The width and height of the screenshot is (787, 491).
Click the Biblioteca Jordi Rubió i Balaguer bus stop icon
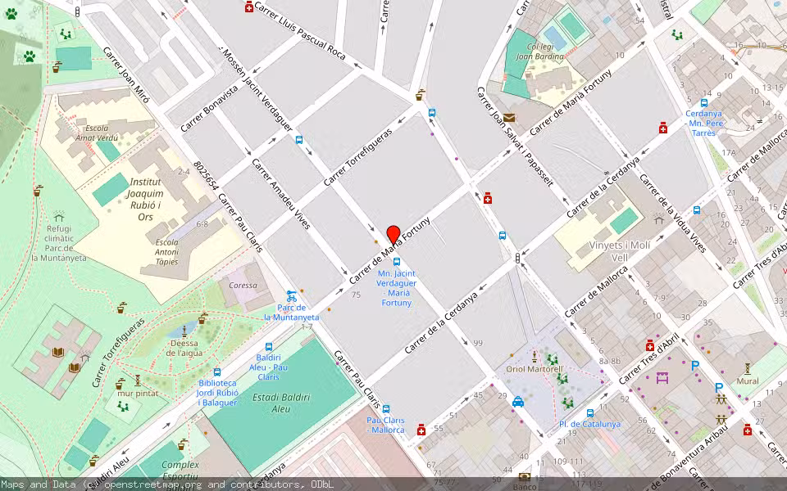216,372
